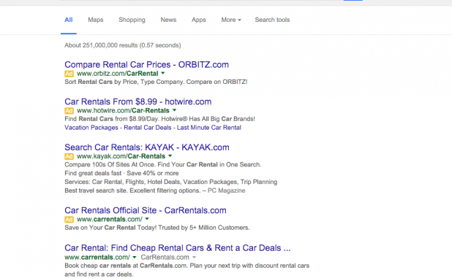Open the Last Minute Car Rental sitelink
This screenshot has width=452, height=278.
pyautogui.click(x=209, y=128)
